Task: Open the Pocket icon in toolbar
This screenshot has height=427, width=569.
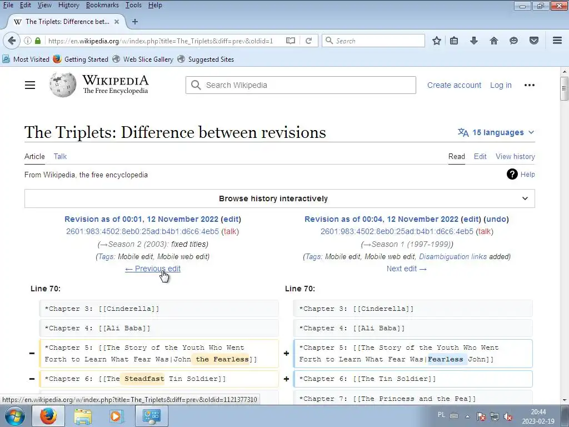Action: [x=533, y=41]
